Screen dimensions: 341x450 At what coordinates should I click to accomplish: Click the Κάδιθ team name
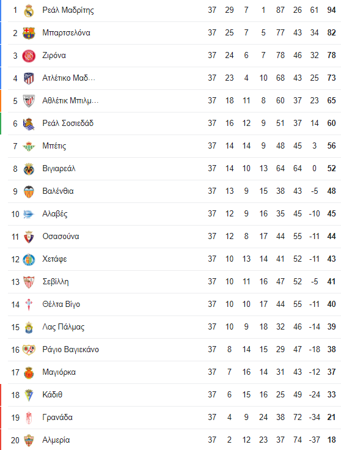click(52, 394)
